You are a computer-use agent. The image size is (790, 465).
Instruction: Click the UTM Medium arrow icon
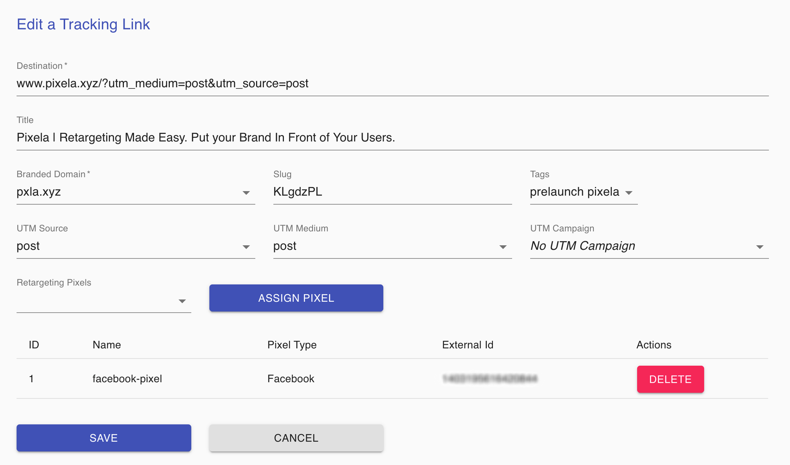(503, 247)
